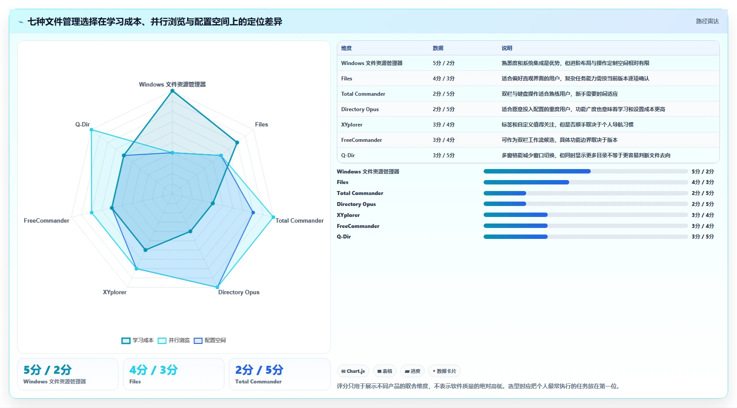Screen dimensions: 737x408
Task: Click the 3分 / 5分 value beside Q-Dir progress
Action: click(703, 237)
